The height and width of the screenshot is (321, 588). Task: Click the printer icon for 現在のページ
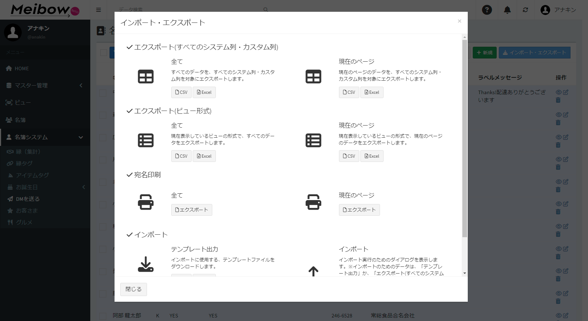point(313,202)
